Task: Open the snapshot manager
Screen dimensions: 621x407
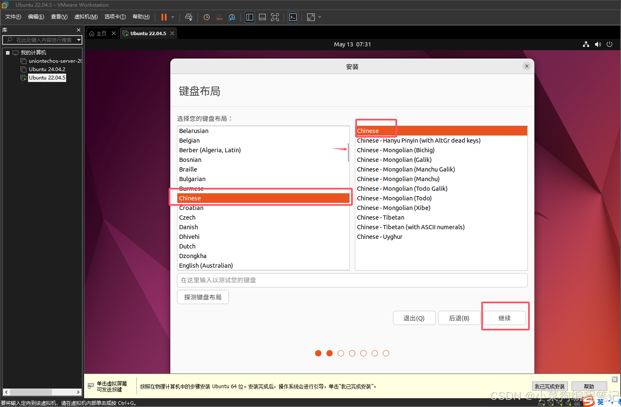Action: pyautogui.click(x=232, y=17)
